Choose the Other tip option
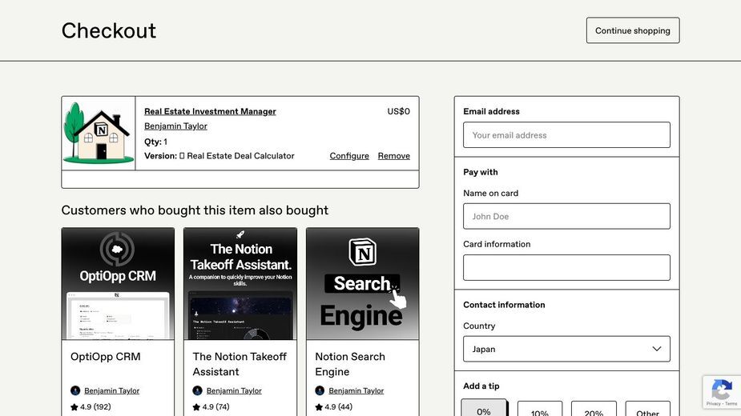Screen dimensions: 741x416 (x=647, y=409)
